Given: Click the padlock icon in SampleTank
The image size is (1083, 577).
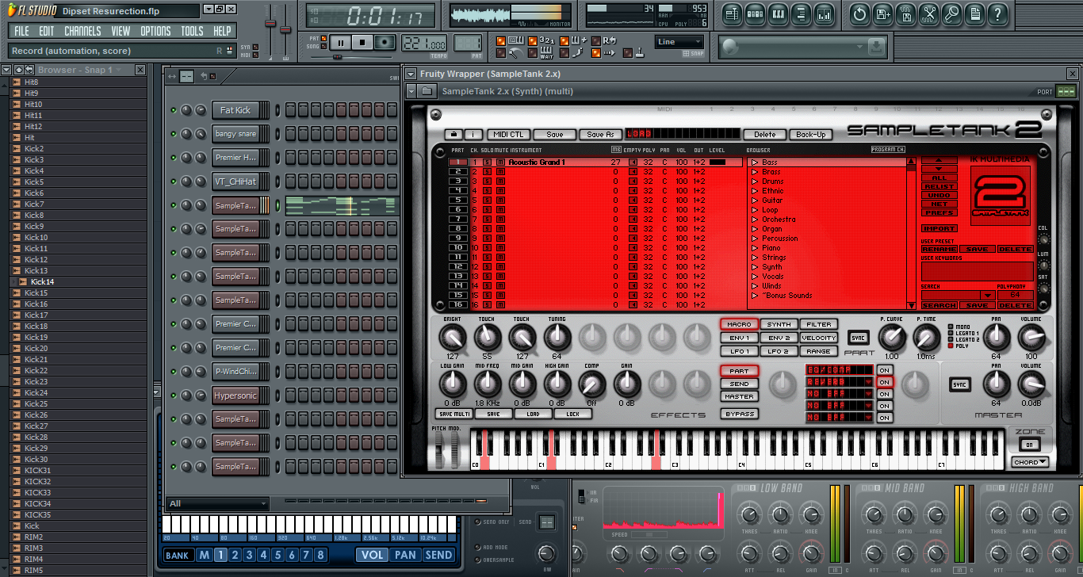Looking at the screenshot, I should [x=455, y=135].
